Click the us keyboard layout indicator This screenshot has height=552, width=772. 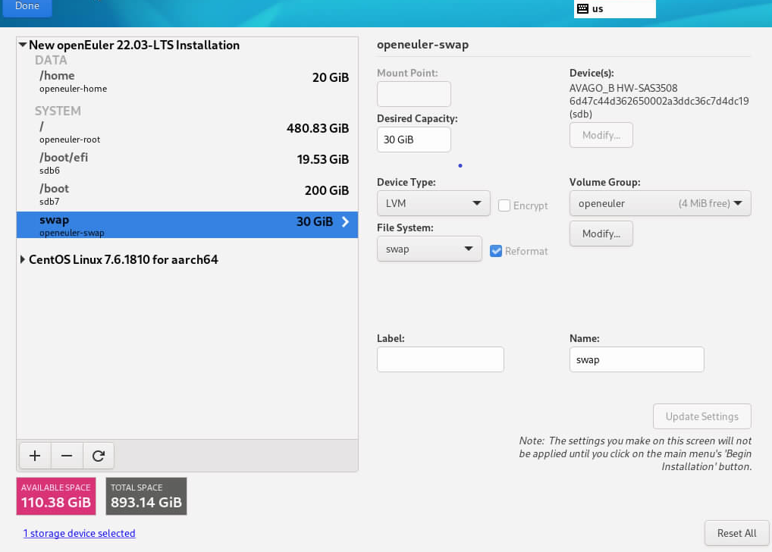(x=615, y=9)
